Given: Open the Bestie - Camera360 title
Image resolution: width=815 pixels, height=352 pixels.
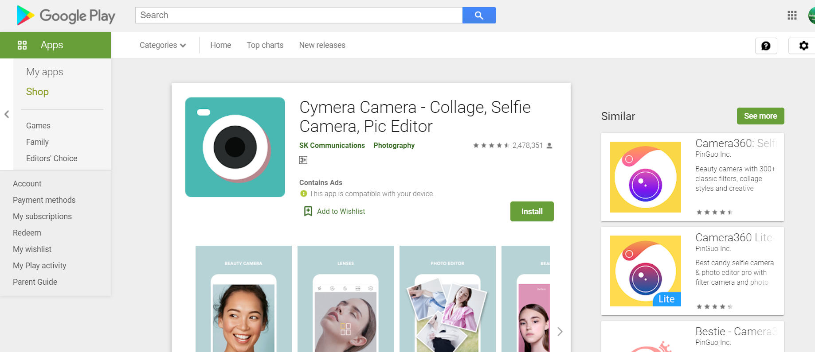Looking at the screenshot, I should click(736, 332).
